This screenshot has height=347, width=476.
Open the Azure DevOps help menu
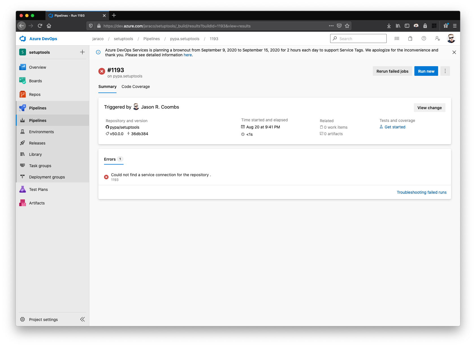click(424, 38)
